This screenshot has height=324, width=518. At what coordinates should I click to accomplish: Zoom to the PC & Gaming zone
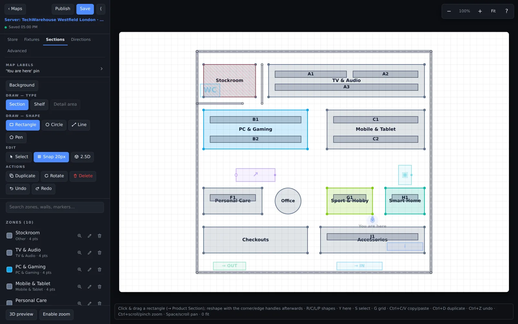(79, 270)
